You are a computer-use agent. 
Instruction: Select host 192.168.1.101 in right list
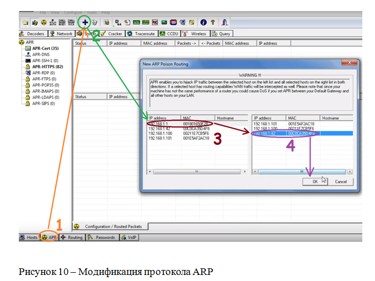pyautogui.click(x=303, y=124)
